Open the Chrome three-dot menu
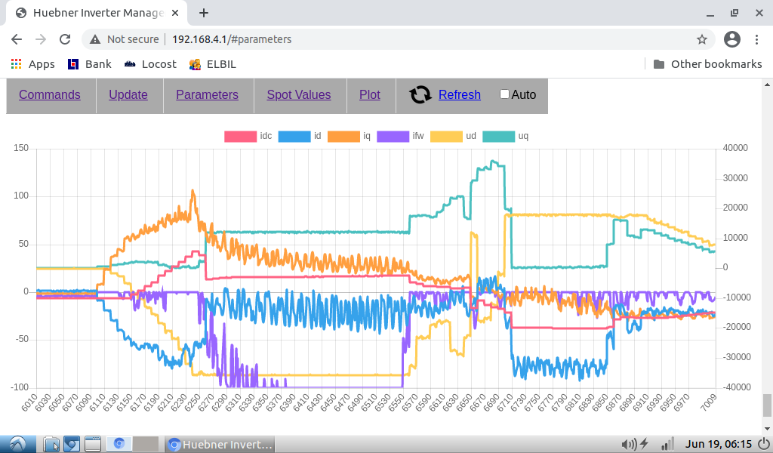The image size is (773, 453). point(757,39)
